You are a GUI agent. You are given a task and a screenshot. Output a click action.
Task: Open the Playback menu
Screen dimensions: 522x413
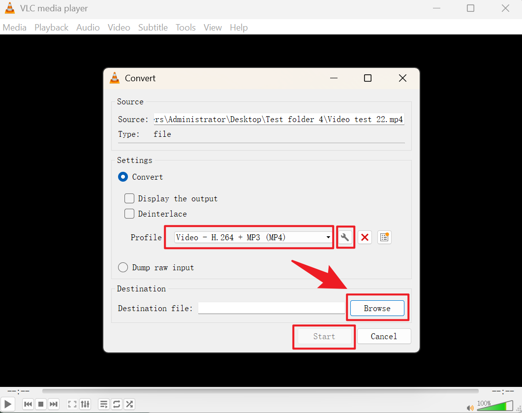pyautogui.click(x=51, y=27)
